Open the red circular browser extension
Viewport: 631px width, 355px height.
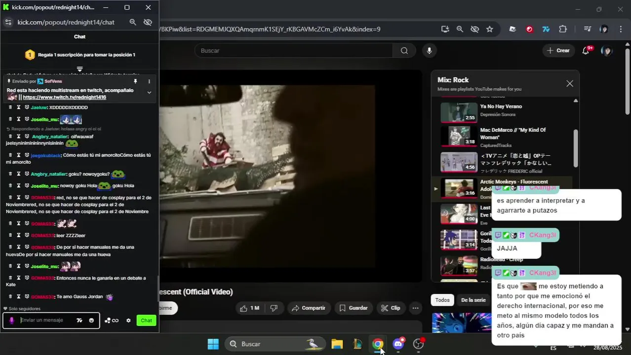[529, 29]
